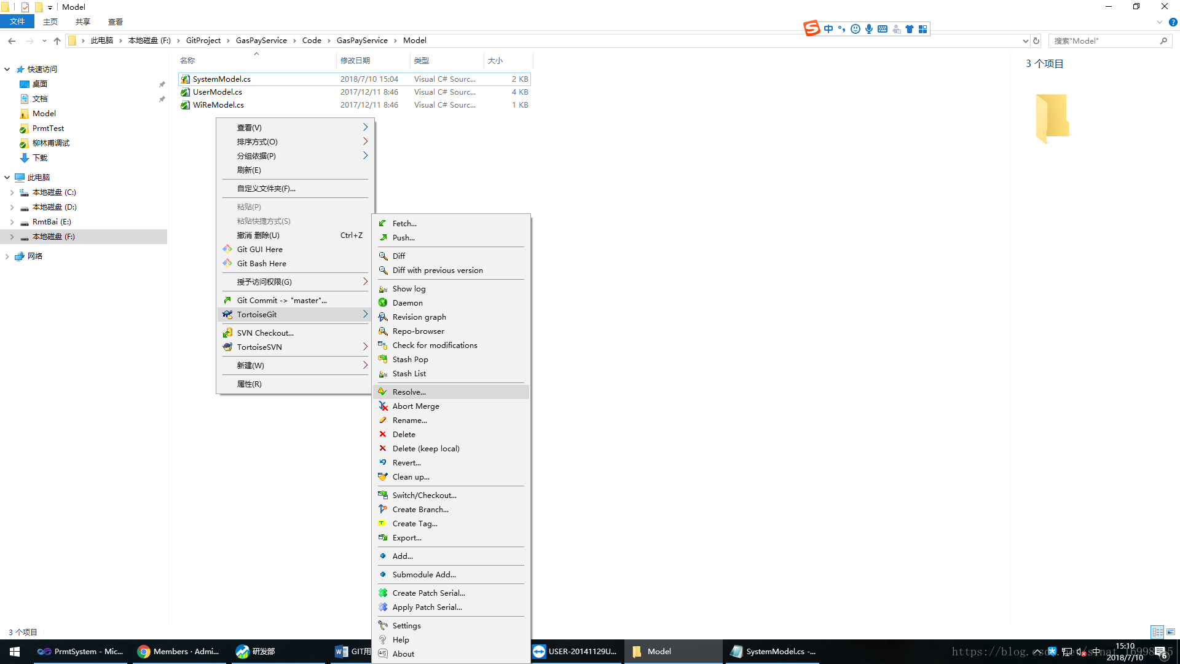Select Resolve... from TortoiseGit menu
The image size is (1180, 664).
409,392
